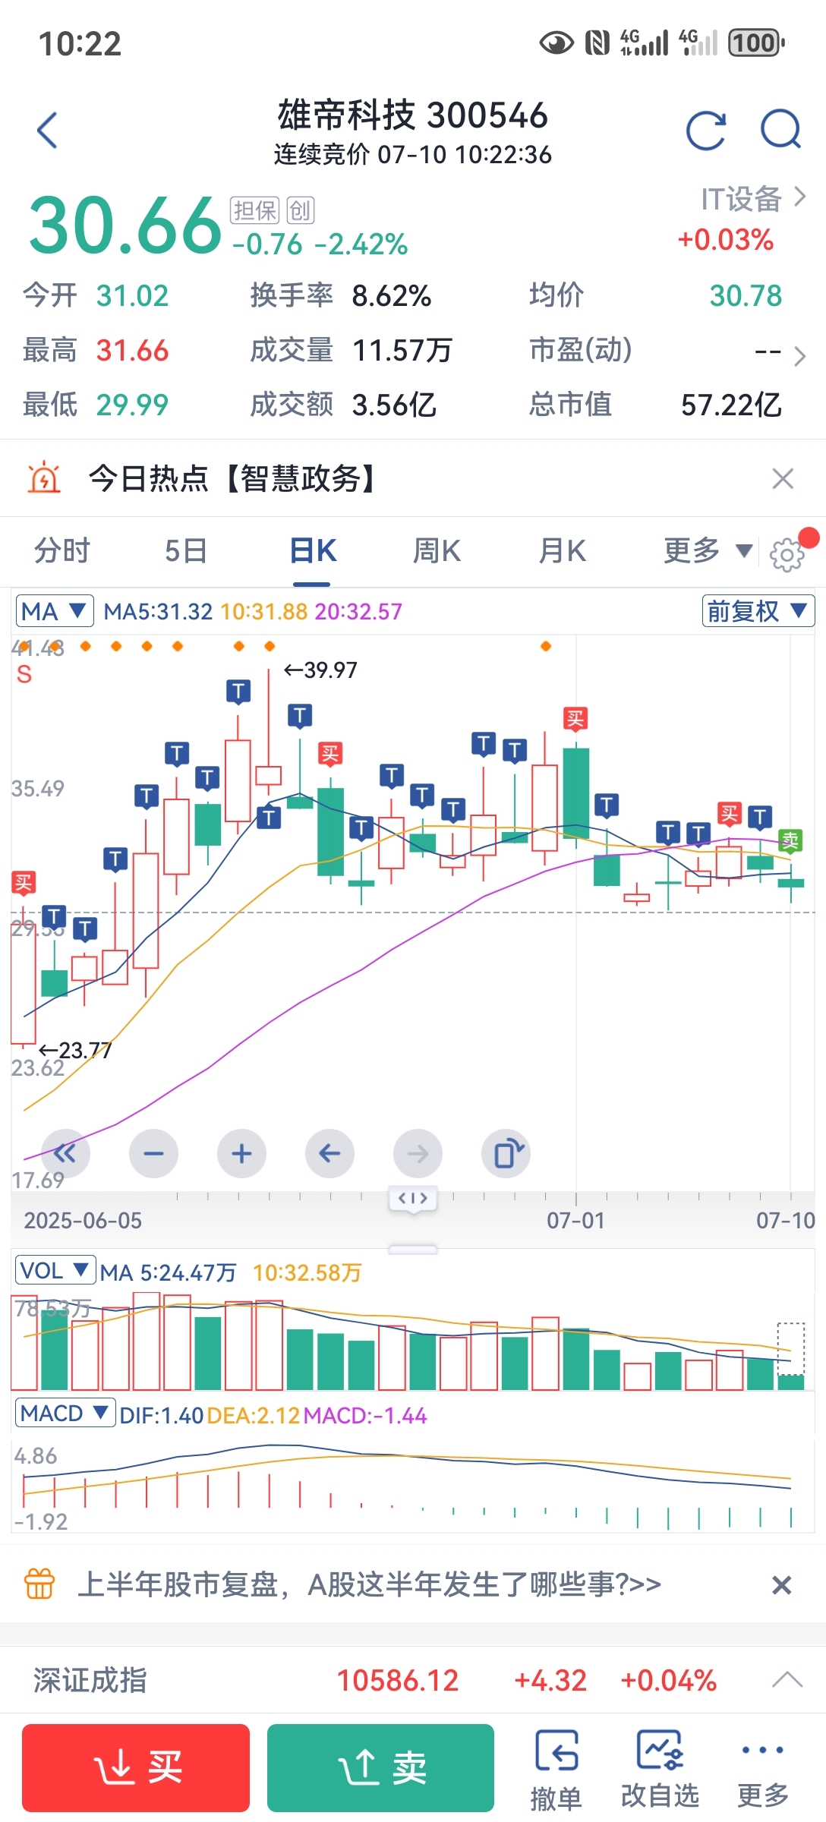Switch to 5日 tab
Screen dimensions: 826x1822
[x=186, y=551]
